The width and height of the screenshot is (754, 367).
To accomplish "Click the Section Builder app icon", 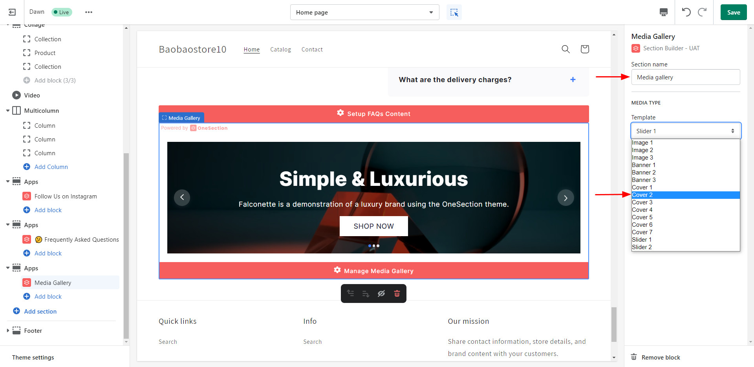I will (636, 48).
